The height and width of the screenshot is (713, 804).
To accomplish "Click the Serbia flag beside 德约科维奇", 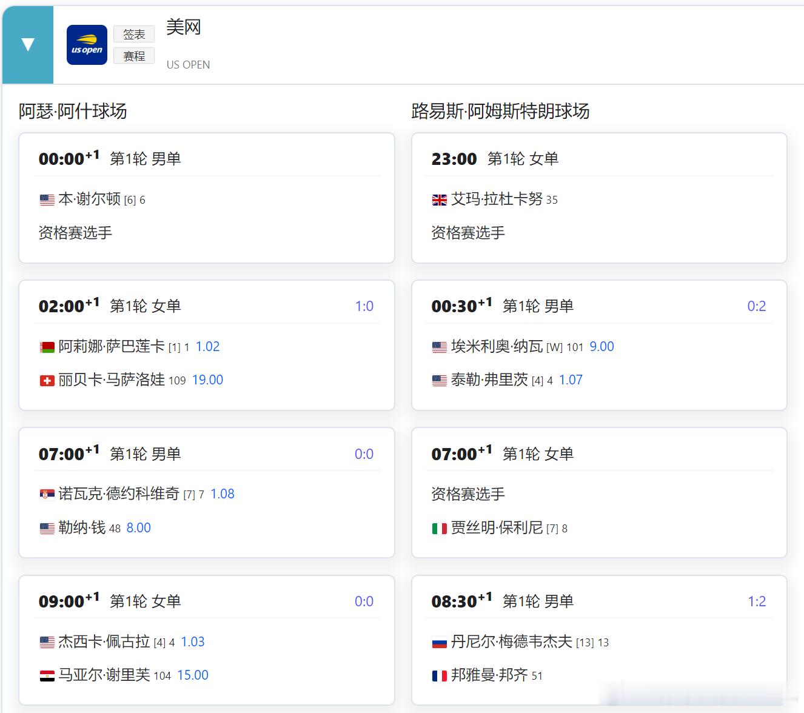I will point(47,495).
